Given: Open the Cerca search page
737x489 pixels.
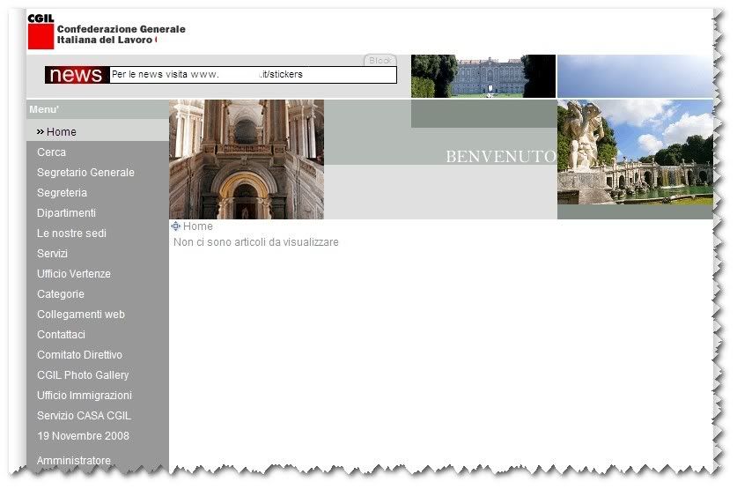Looking at the screenshot, I should pyautogui.click(x=51, y=152).
